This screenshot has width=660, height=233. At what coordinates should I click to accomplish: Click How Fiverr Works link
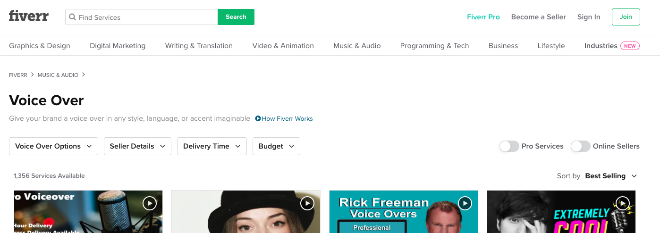[287, 119]
